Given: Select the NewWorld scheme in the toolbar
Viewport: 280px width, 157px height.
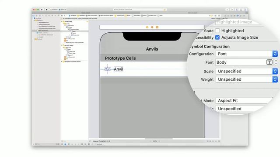Looking at the screenshot, I should [x=54, y=10].
